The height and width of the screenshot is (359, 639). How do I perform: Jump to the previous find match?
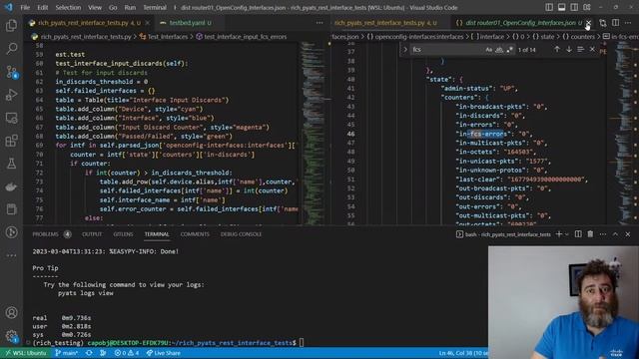point(557,49)
